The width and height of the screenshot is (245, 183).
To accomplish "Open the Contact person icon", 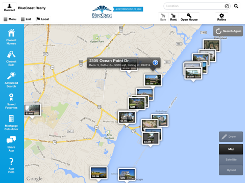I will click(9, 8).
